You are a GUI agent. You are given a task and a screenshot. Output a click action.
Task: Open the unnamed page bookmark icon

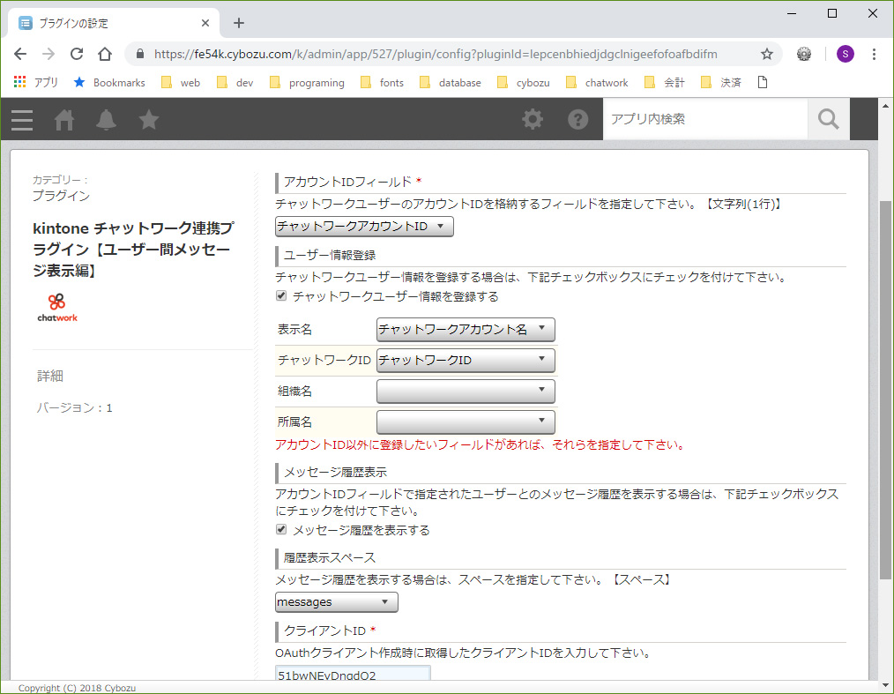pyautogui.click(x=763, y=82)
